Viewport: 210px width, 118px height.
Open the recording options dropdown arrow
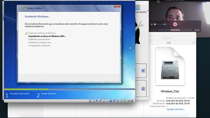coord(178,24)
